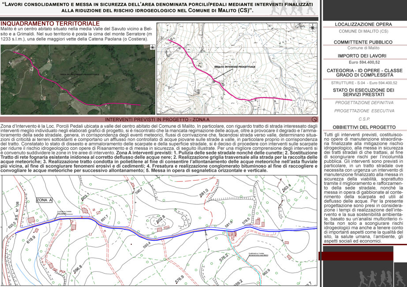Image resolution: width=407 pixels, height=287 pixels.
Task: Click the Progettazione Esecutiva text
Action: (x=364, y=110)
